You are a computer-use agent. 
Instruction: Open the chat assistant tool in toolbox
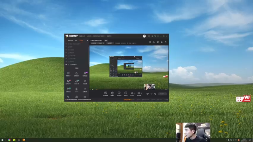[68, 74]
